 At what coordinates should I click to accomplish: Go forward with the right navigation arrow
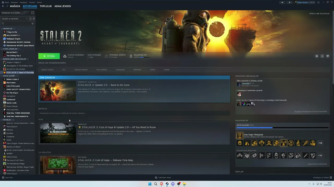(7, 6)
